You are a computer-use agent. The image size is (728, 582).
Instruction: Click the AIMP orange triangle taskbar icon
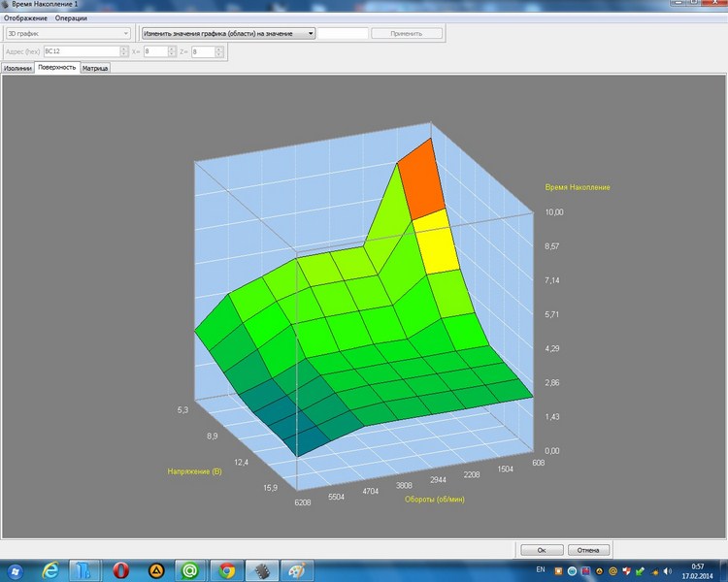click(156, 570)
